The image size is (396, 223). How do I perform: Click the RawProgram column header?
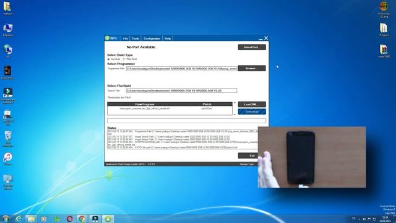coord(144,104)
